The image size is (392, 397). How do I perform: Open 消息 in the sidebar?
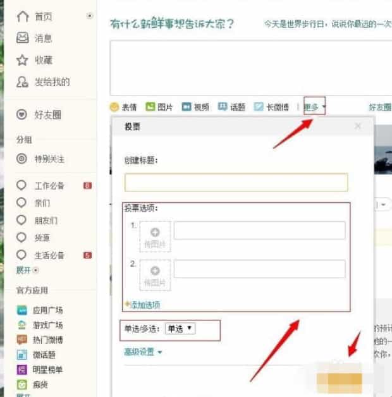tap(43, 38)
